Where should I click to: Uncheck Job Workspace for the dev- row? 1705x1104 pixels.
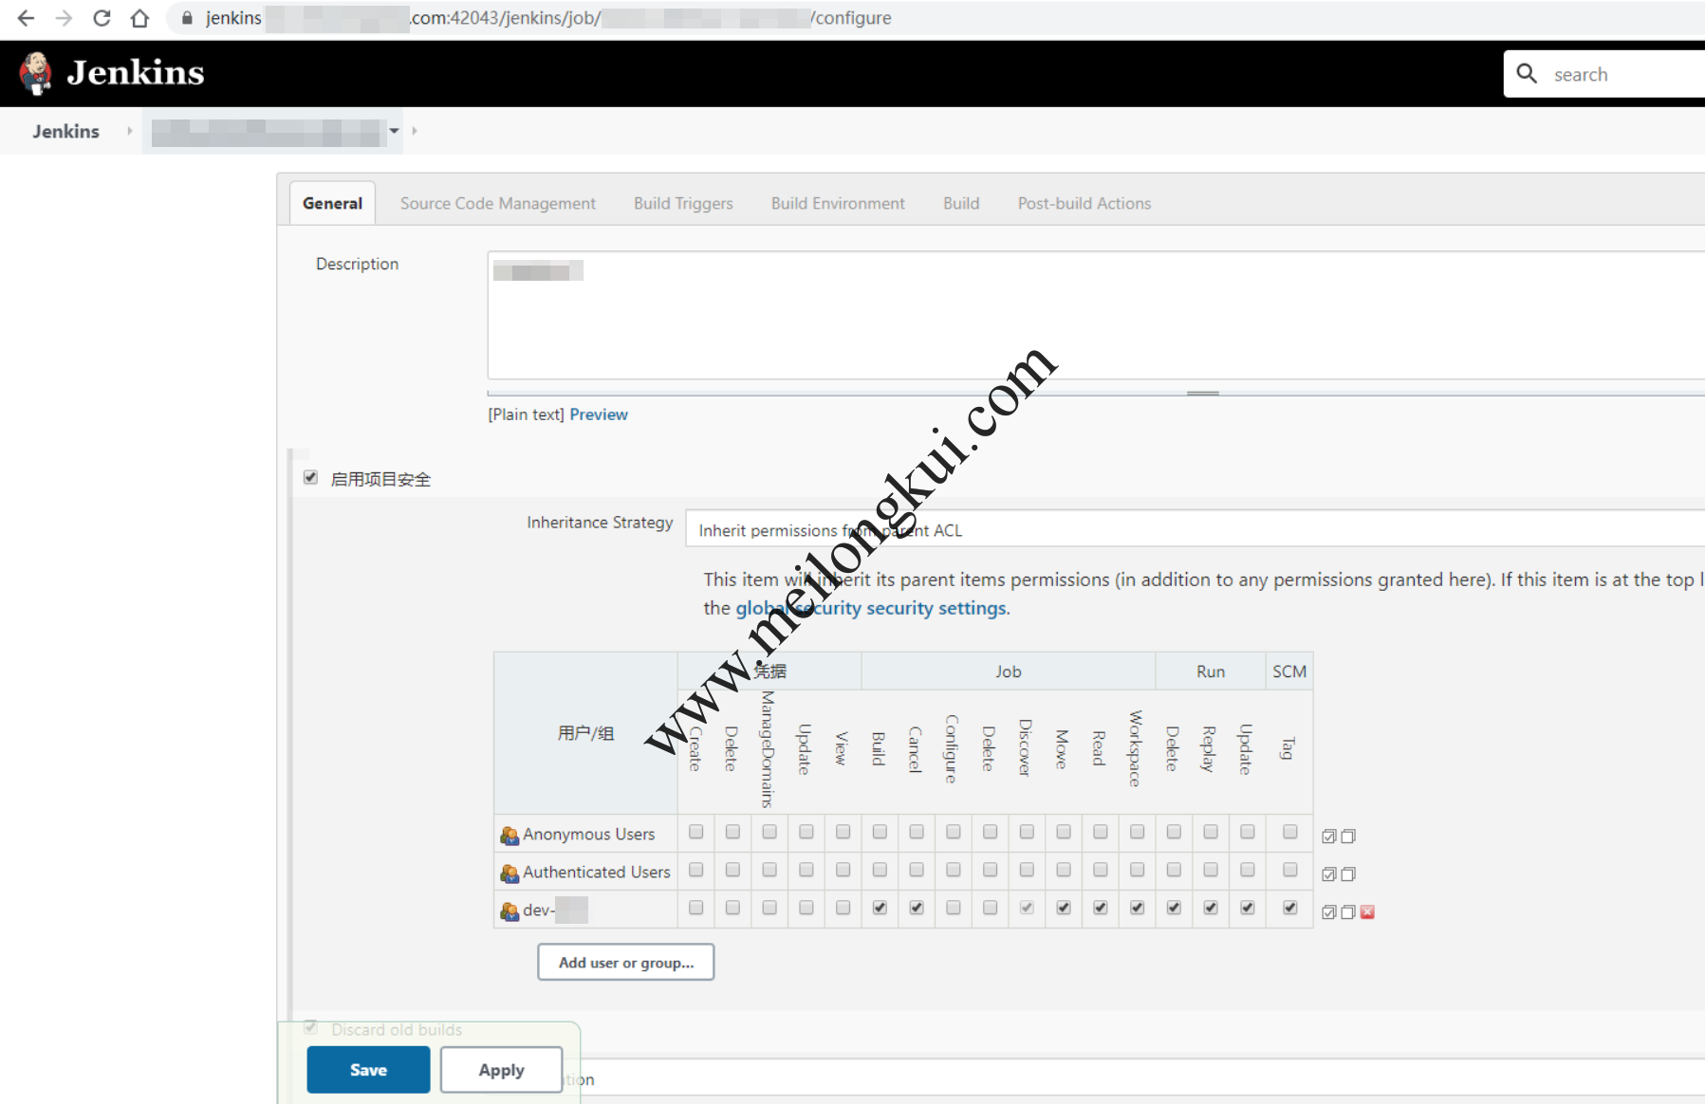[1138, 908]
